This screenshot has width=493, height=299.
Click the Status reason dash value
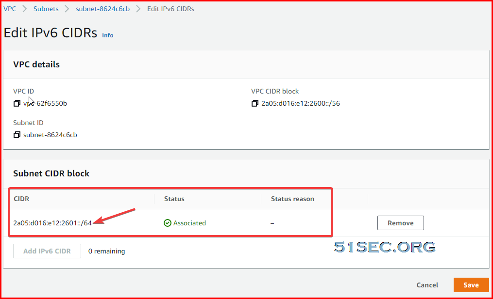pos(272,223)
